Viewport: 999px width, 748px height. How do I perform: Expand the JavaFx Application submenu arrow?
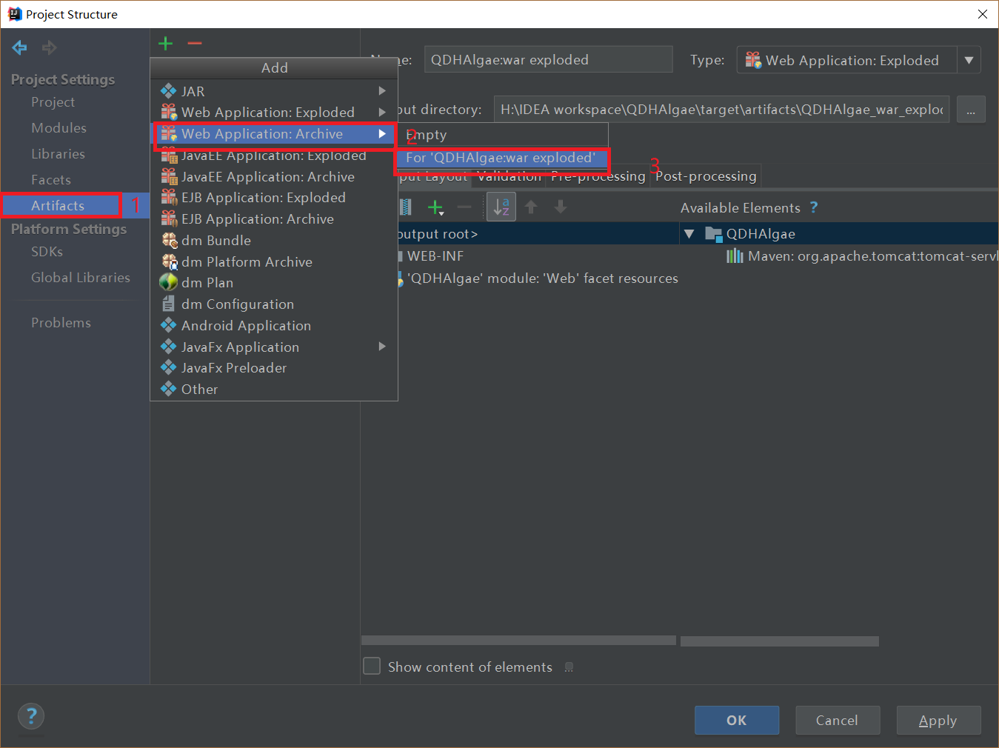(x=382, y=347)
